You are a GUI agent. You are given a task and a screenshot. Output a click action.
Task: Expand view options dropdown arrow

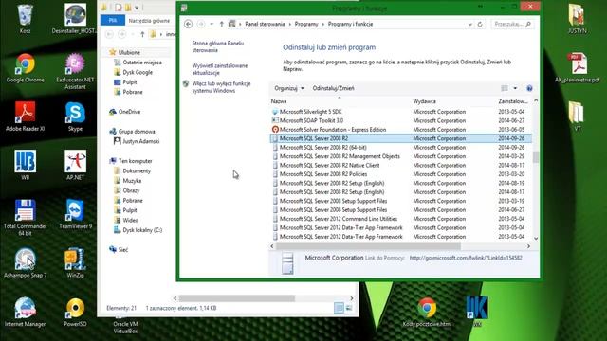[515, 88]
